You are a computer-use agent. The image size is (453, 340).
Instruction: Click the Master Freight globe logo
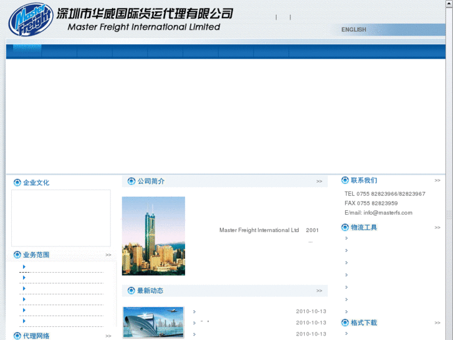pos(31,20)
